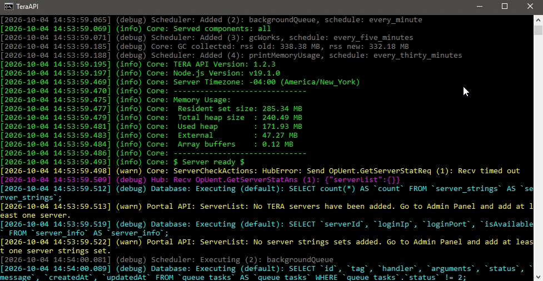Click the vertical scrollbar thumb

tap(538, 30)
